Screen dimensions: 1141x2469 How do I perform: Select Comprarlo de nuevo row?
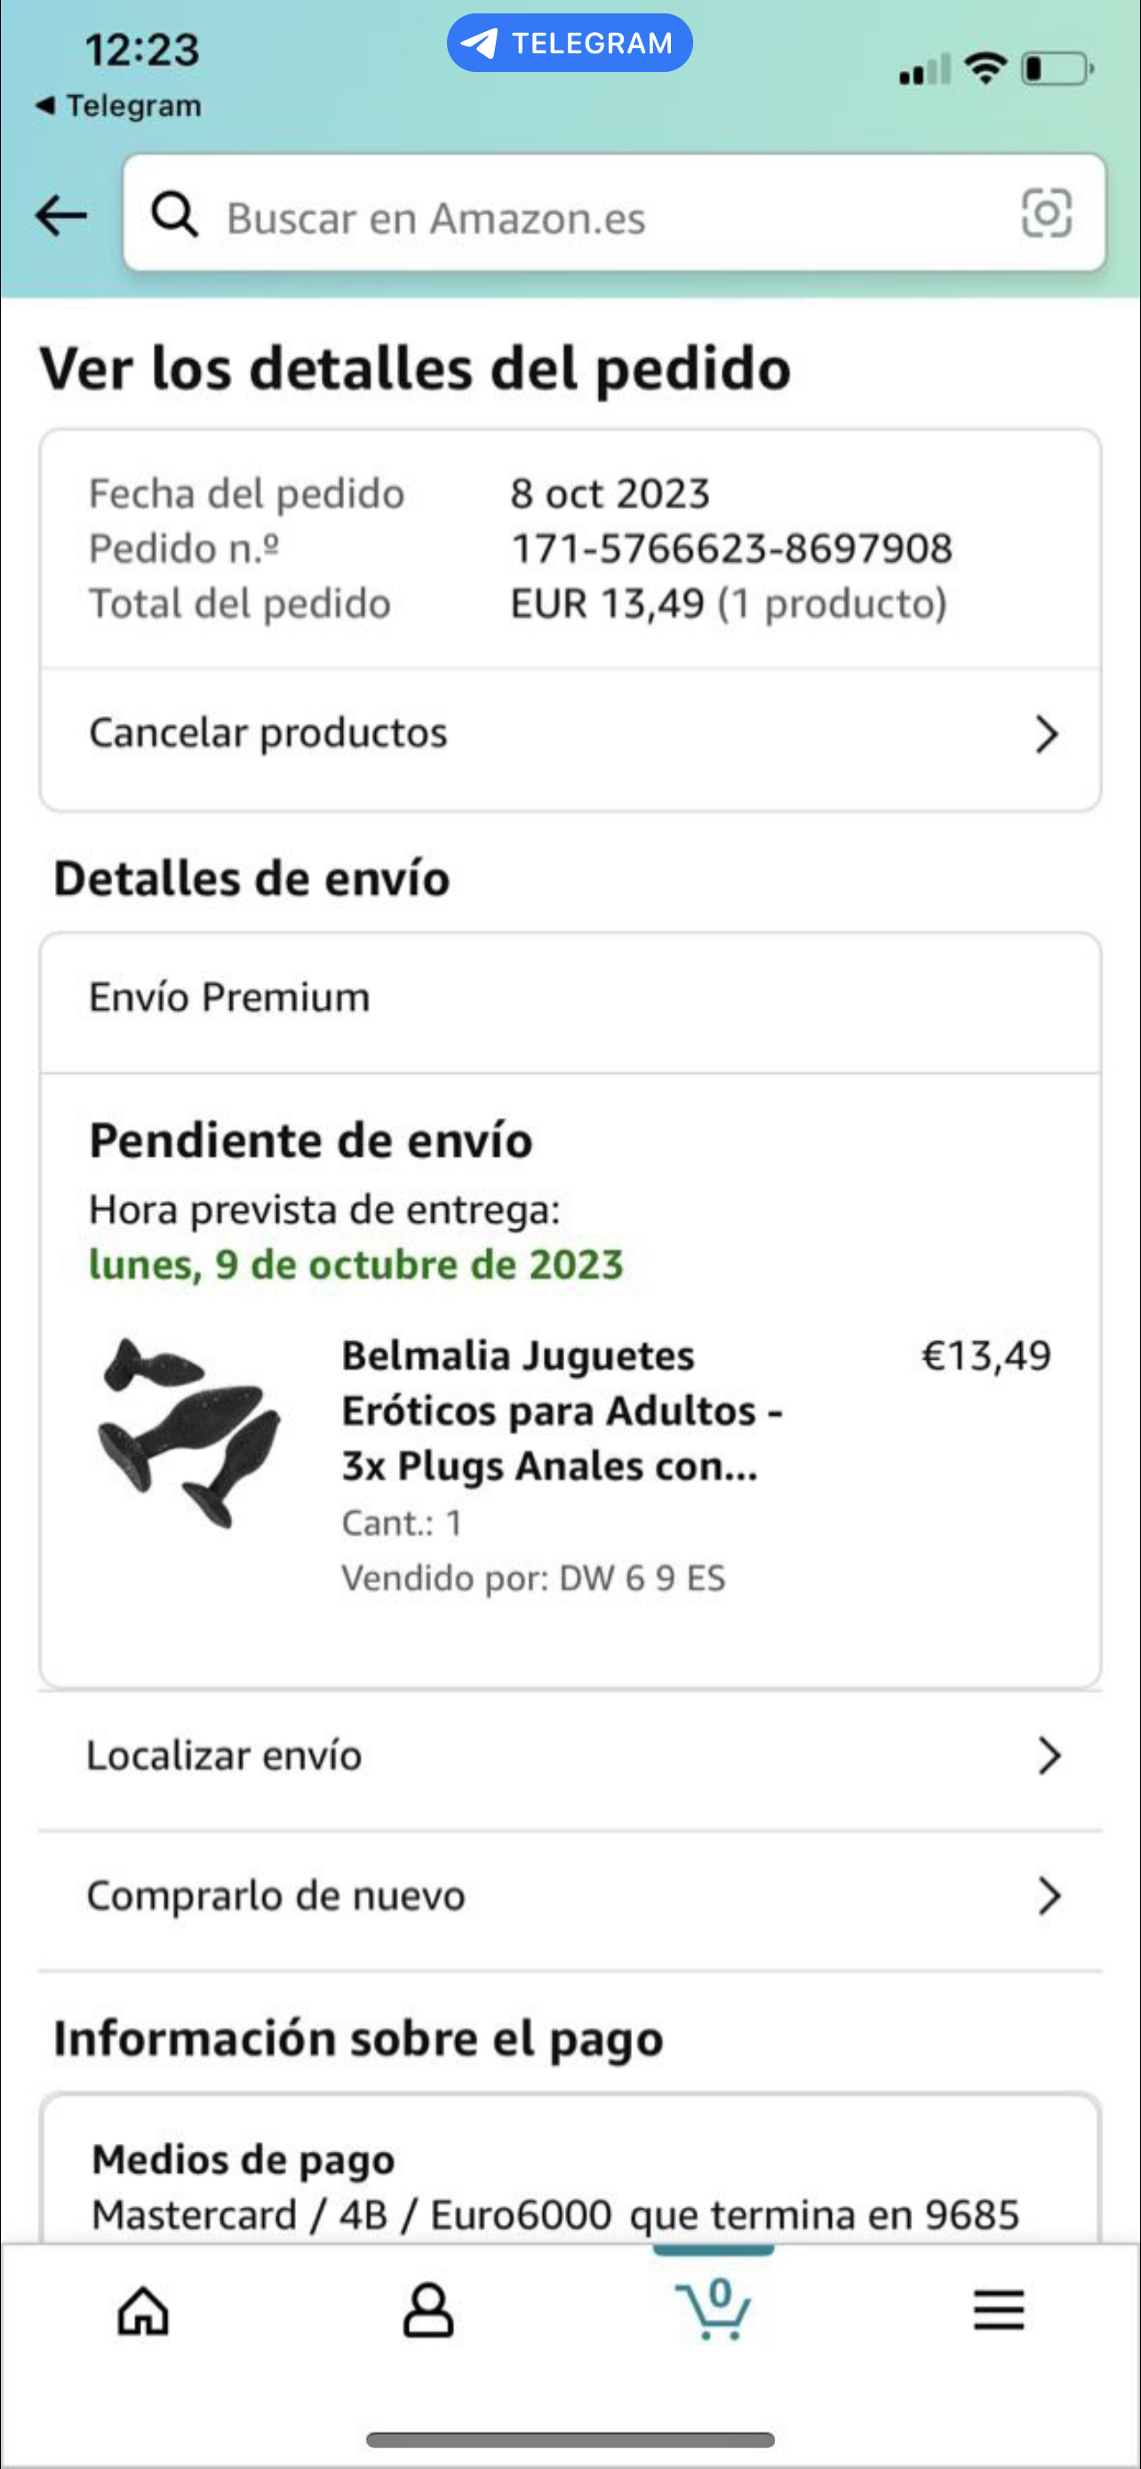coord(275,1896)
